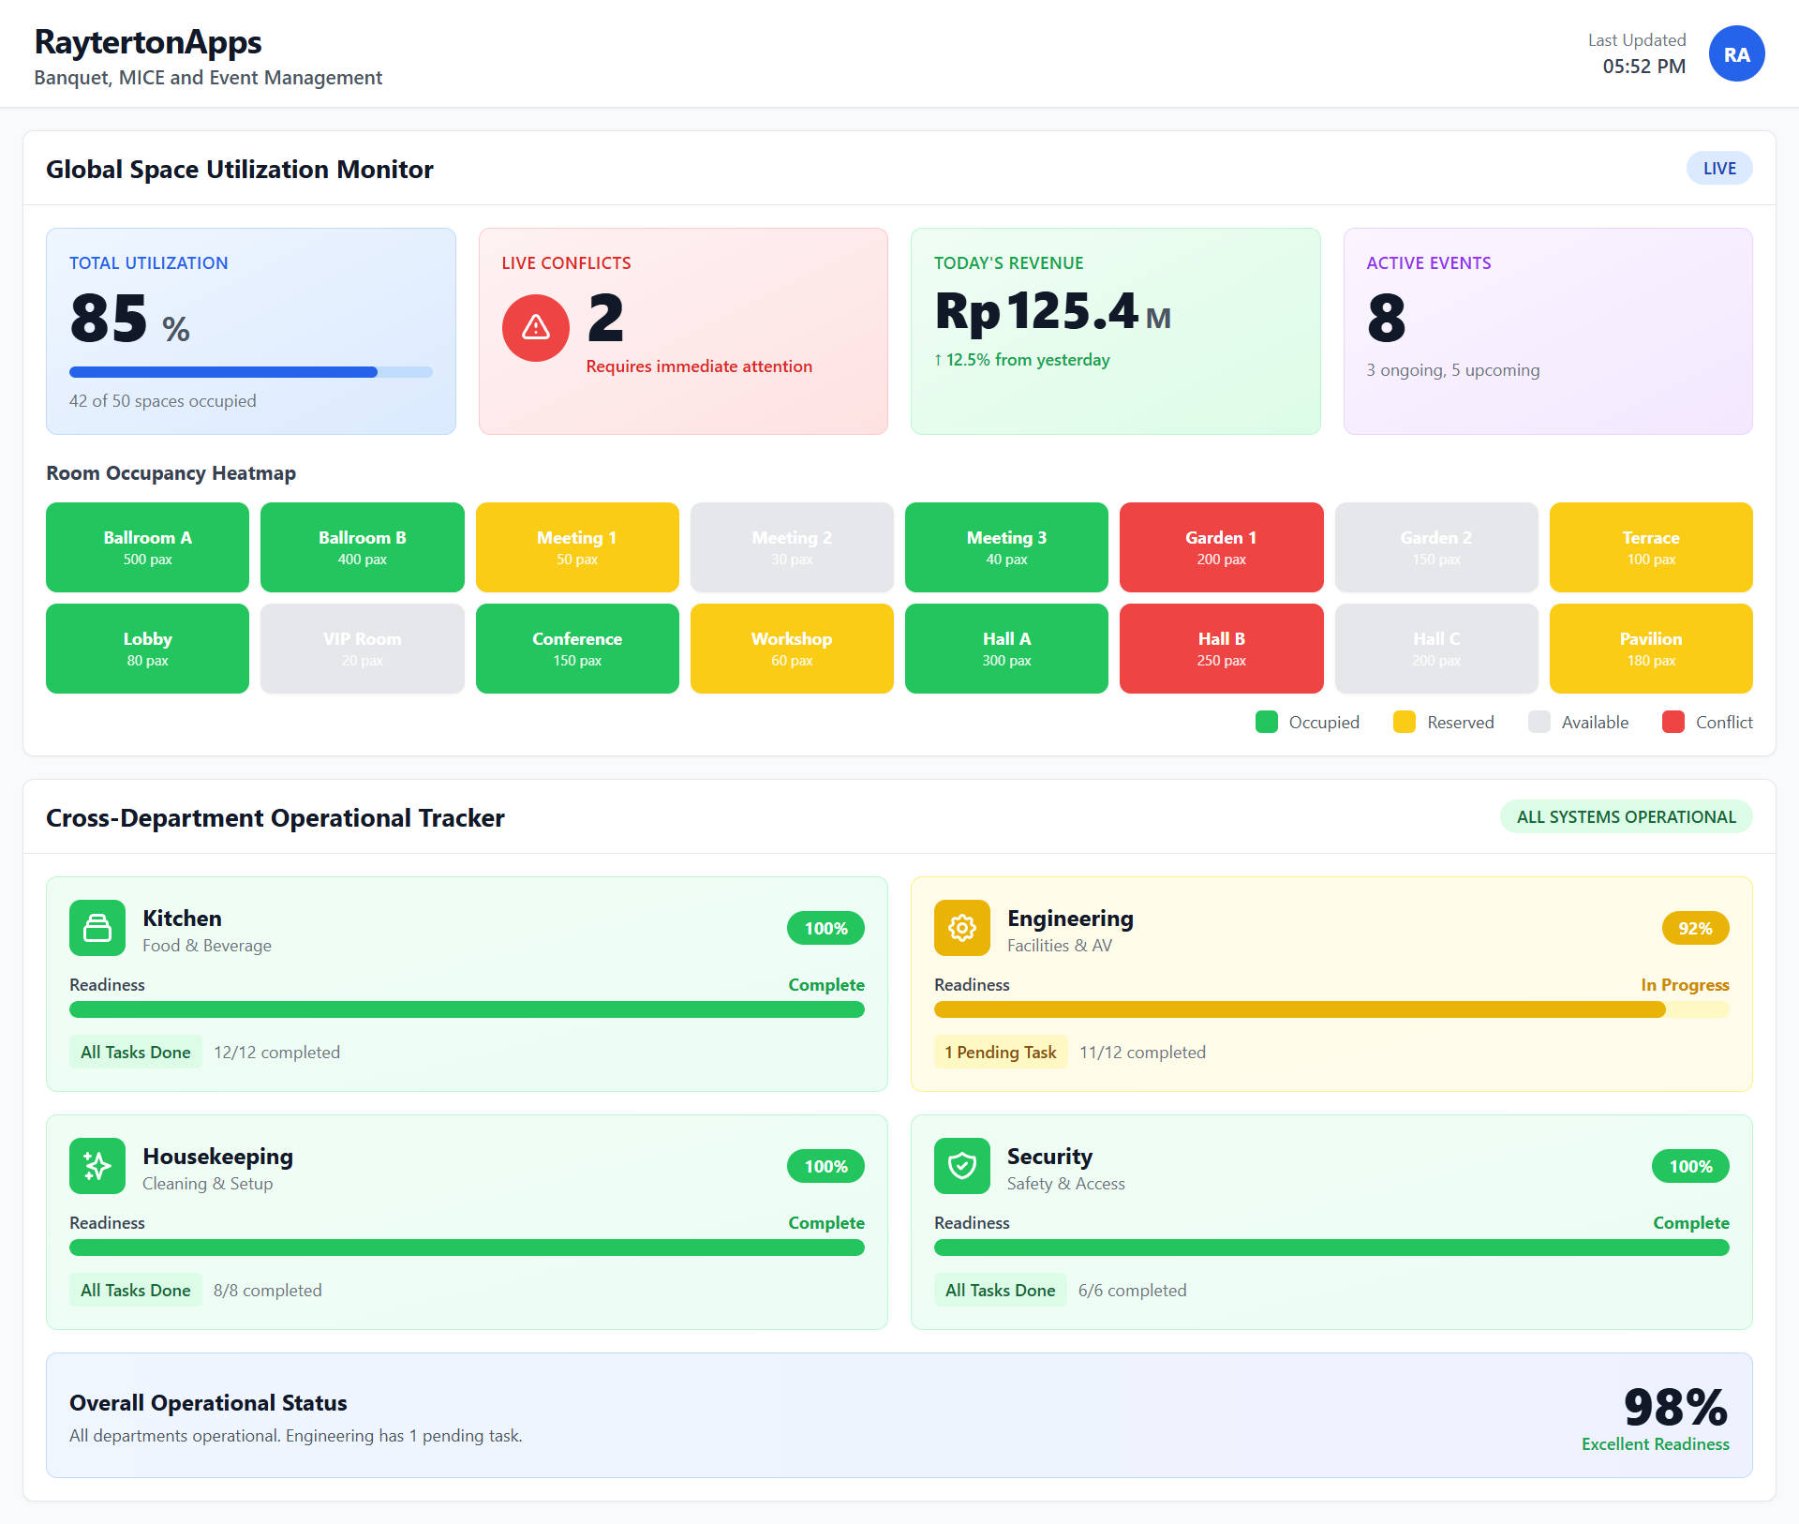Click the Occupied legend swatch
Screen dimensions: 1799x1524
1266,722
